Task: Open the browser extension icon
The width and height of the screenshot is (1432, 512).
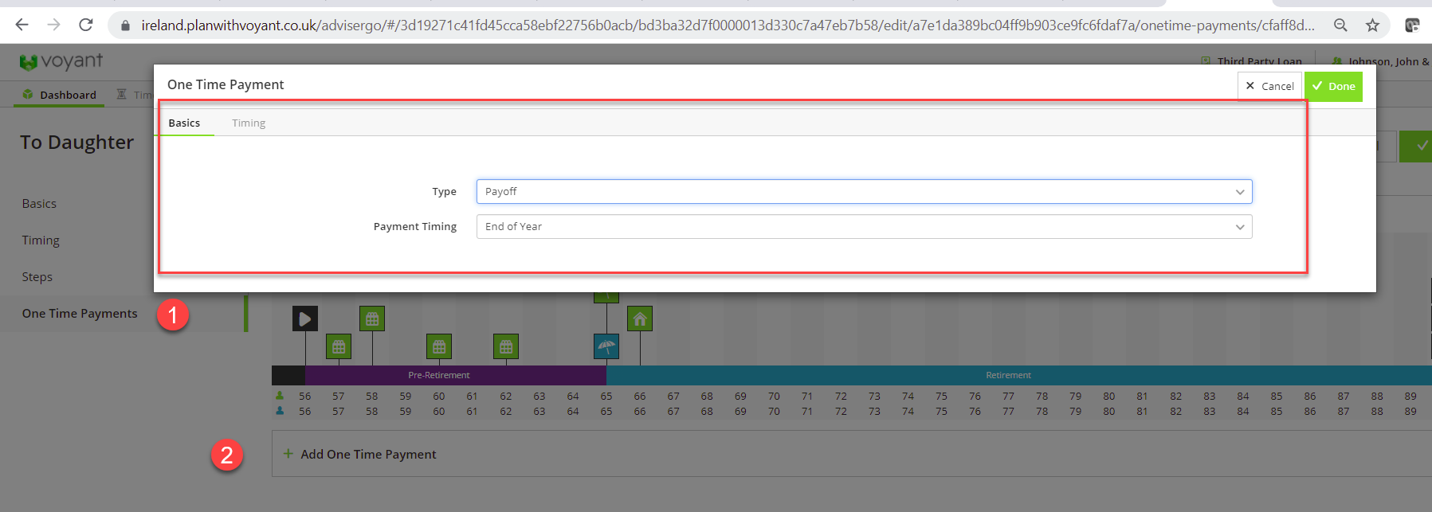Action: (1412, 25)
